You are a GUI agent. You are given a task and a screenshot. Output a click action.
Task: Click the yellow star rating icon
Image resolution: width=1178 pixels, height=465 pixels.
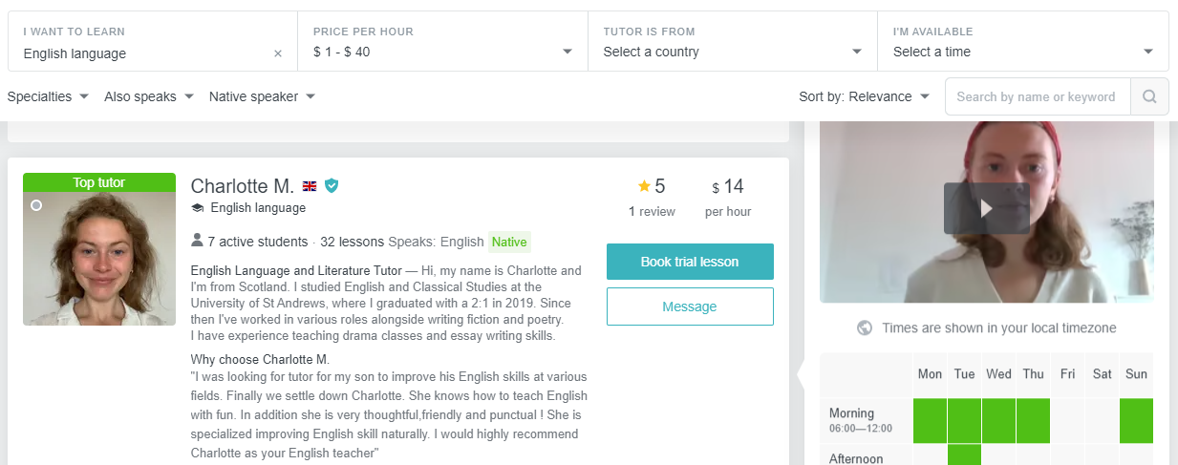644,186
